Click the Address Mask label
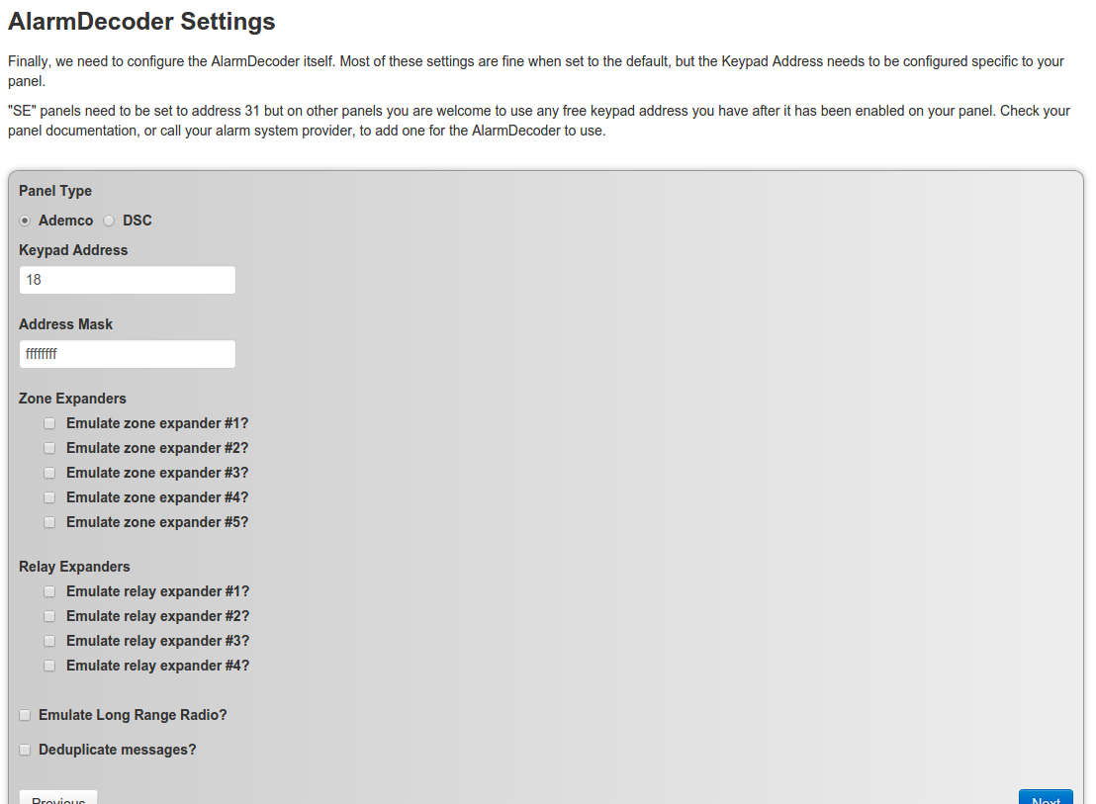This screenshot has height=804, width=1096. tap(65, 324)
